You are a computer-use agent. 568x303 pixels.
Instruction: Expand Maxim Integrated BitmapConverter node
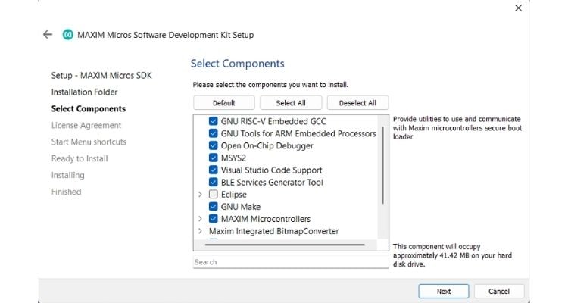coord(200,231)
